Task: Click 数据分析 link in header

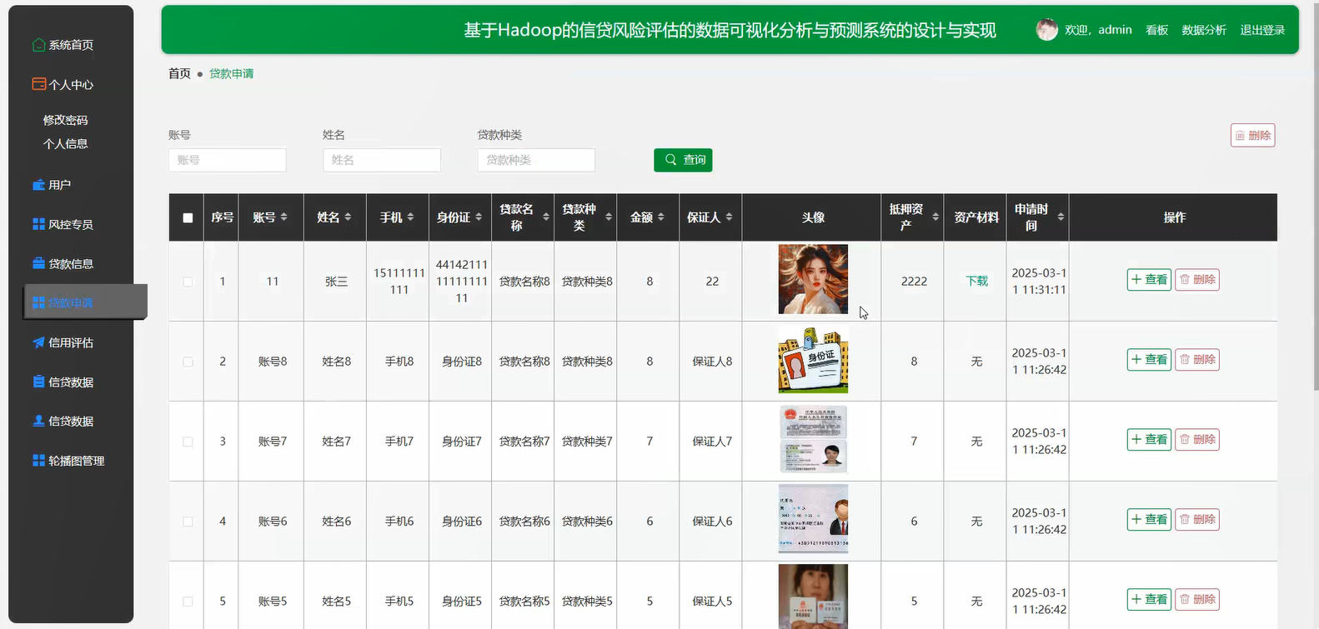Action: click(1204, 30)
